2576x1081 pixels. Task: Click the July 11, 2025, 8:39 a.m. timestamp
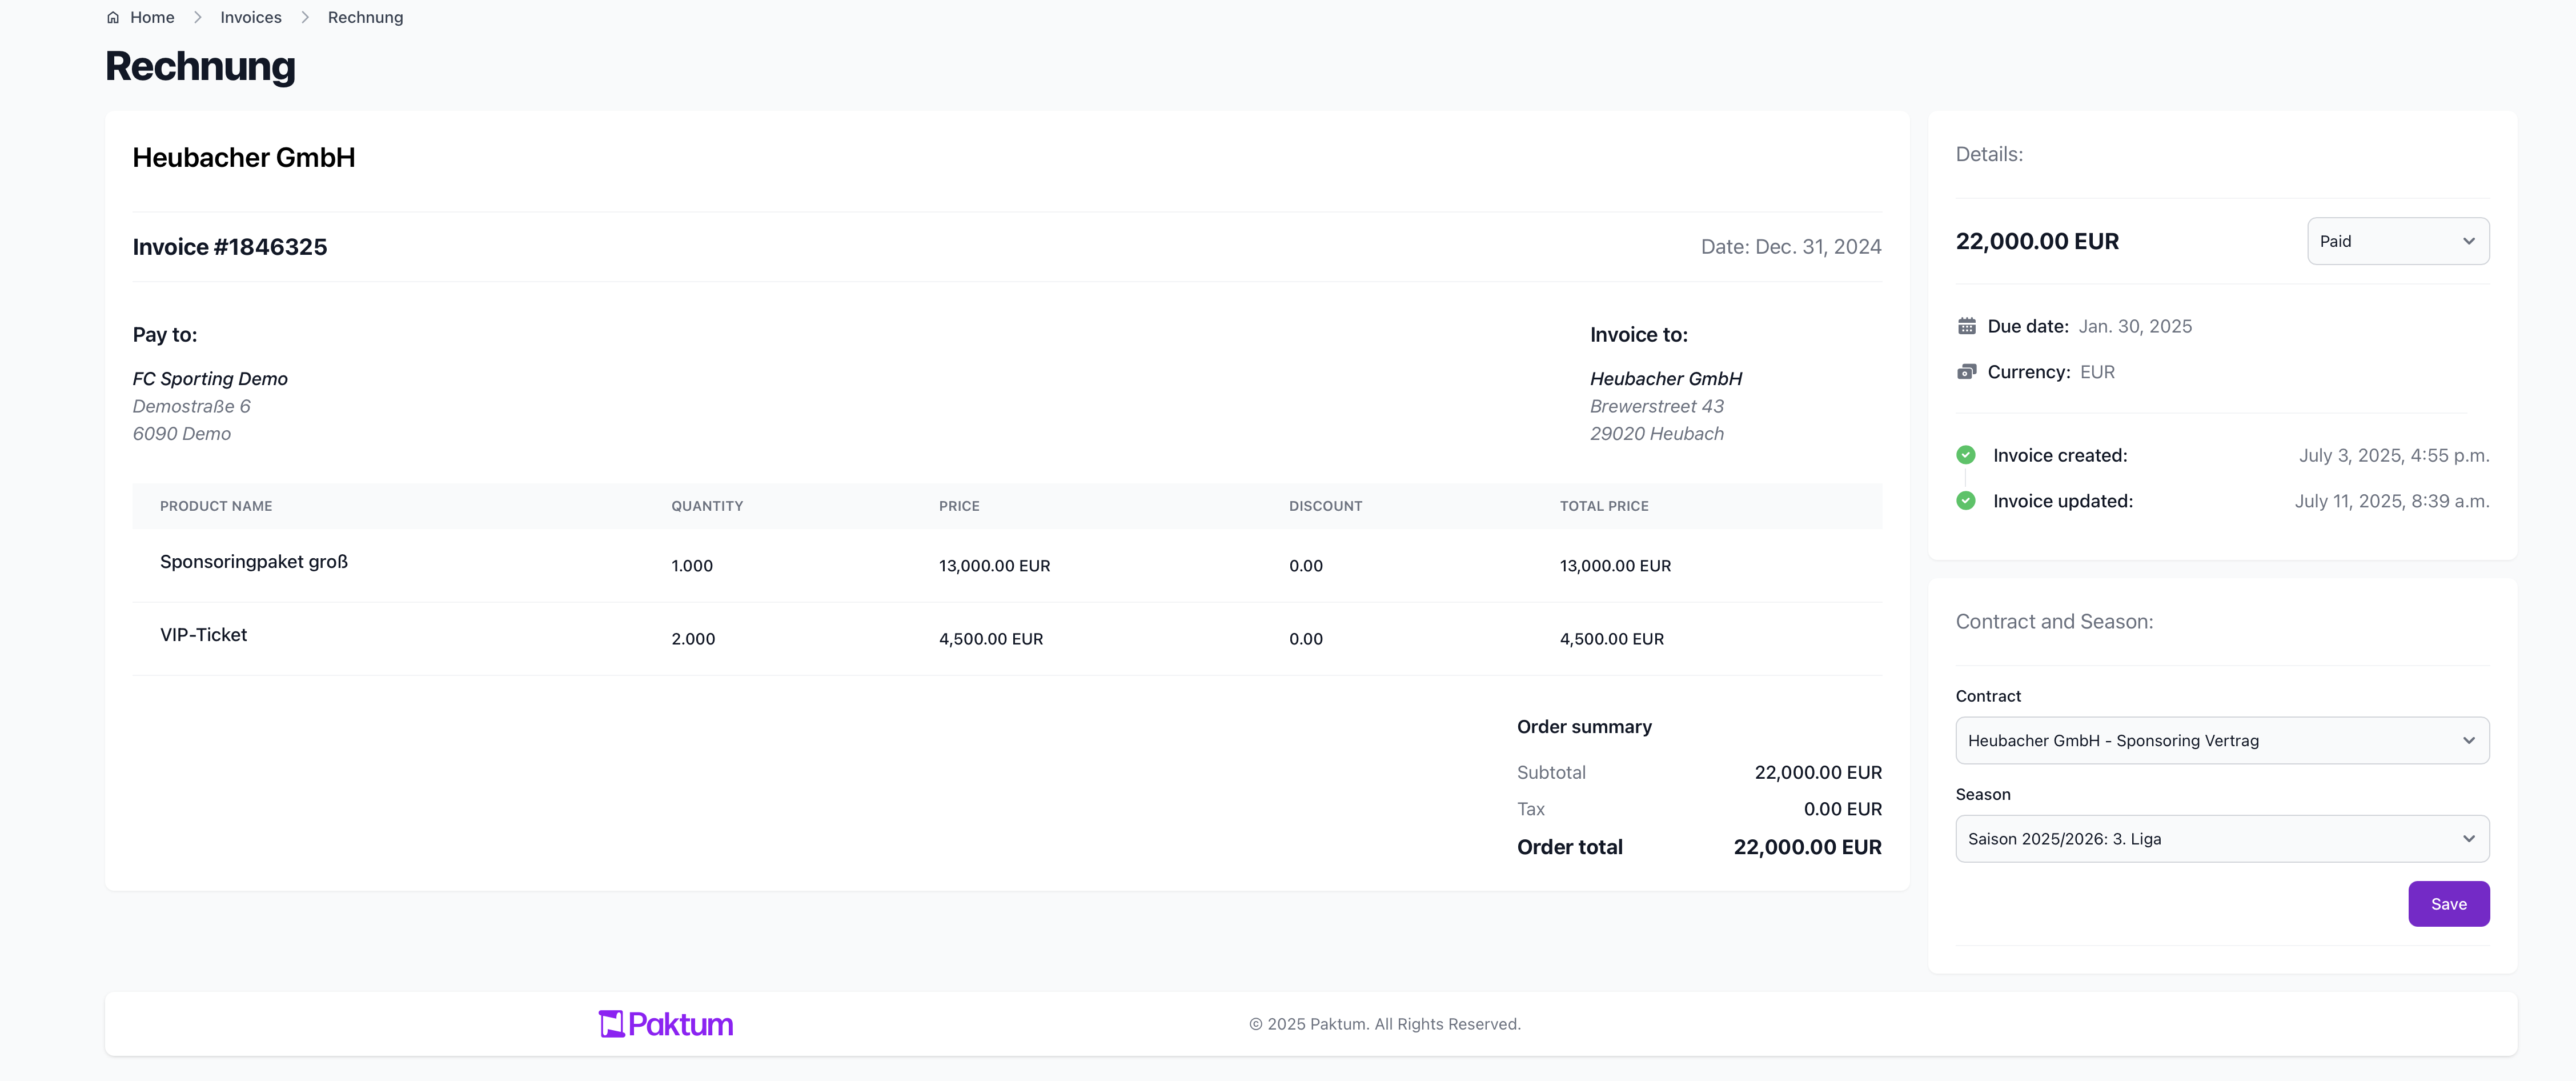2391,501
